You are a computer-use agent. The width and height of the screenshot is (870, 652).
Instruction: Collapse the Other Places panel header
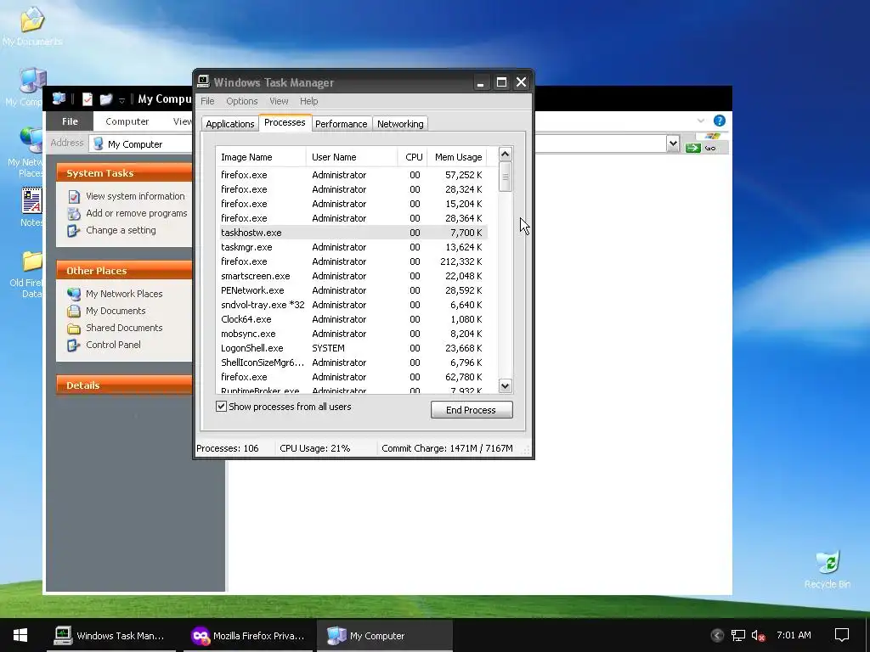tap(124, 271)
